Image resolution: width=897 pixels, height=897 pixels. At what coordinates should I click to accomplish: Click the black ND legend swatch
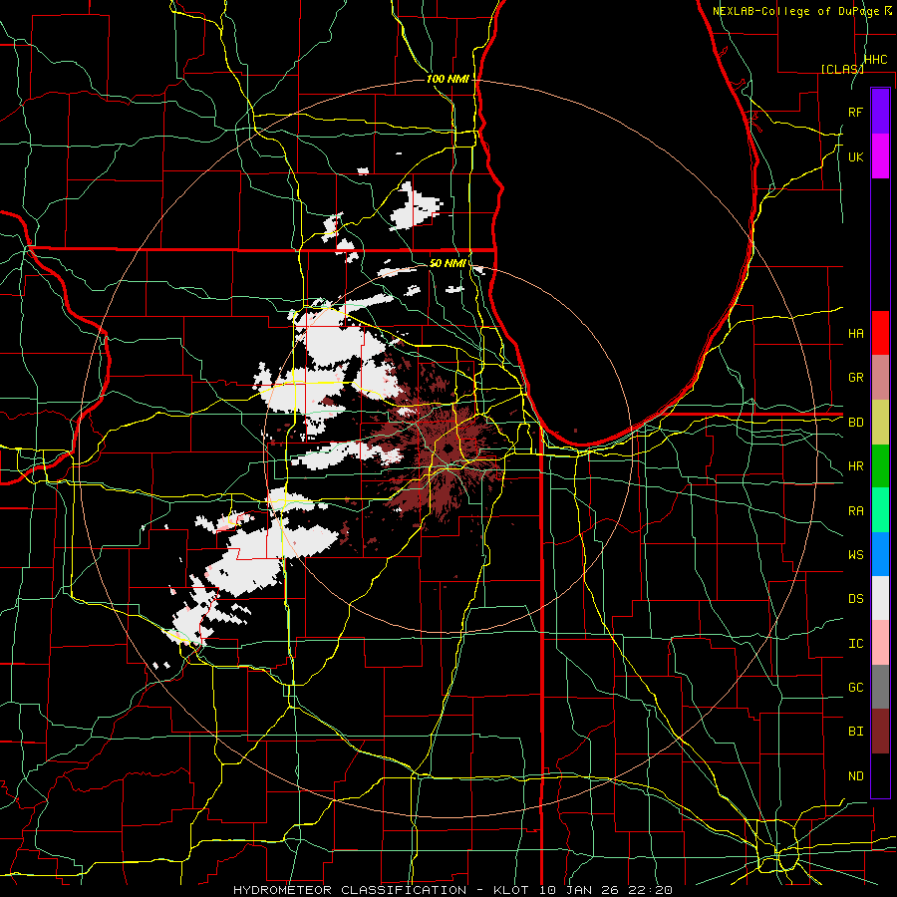(880, 775)
